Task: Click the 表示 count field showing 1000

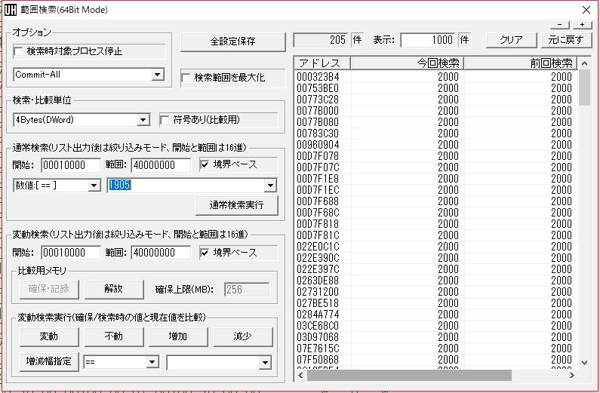Action: click(x=428, y=40)
